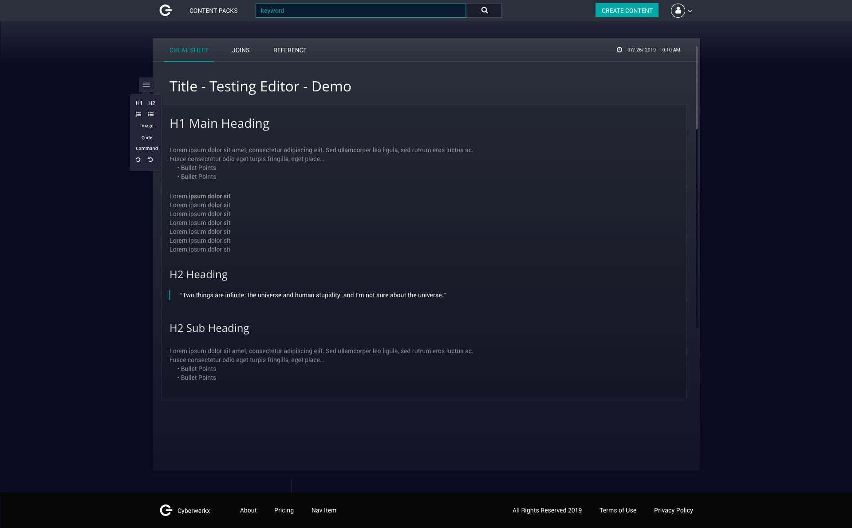Click the redo arrow icon
The height and width of the screenshot is (528, 852).
tap(150, 160)
